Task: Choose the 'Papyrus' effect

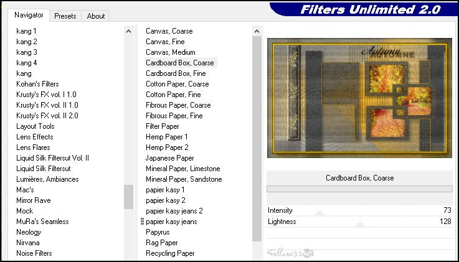Action: click(158, 232)
